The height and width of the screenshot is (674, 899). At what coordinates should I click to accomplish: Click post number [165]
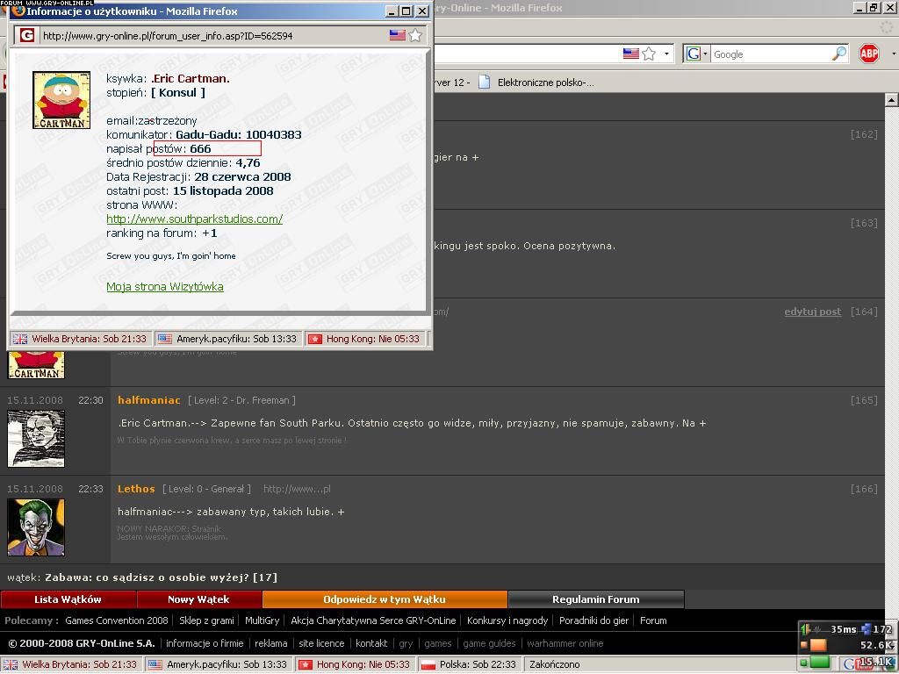click(x=864, y=400)
